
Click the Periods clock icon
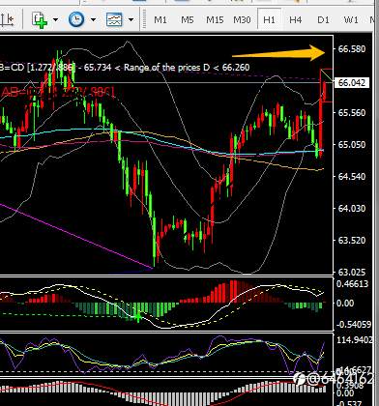pos(76,19)
